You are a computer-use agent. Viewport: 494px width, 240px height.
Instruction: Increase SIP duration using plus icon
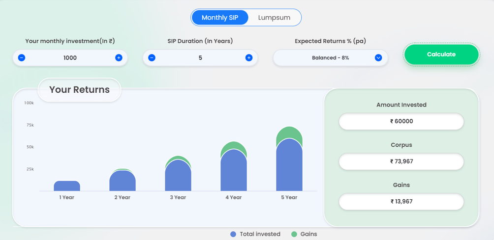tap(249, 58)
